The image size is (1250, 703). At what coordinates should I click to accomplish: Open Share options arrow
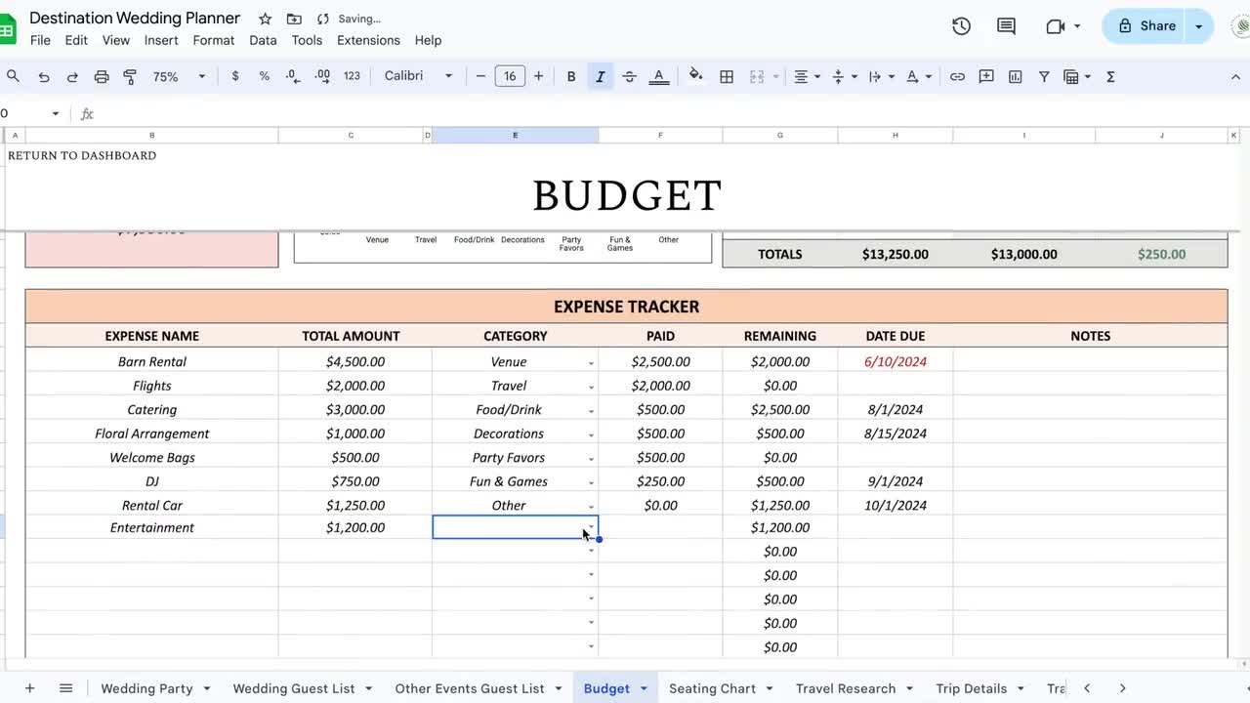click(1199, 26)
